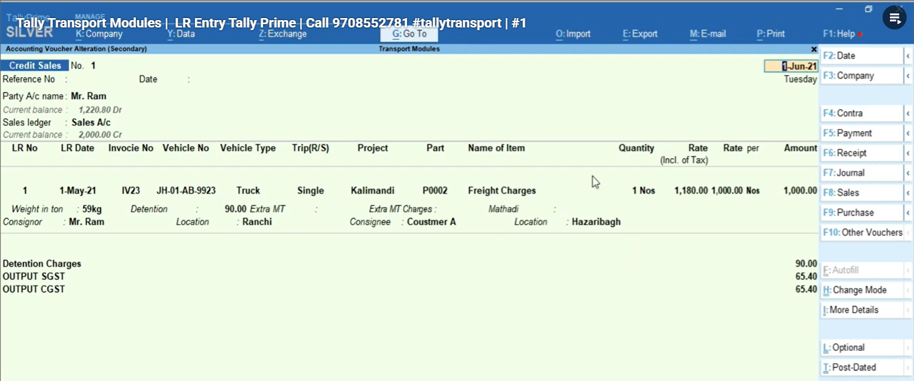Click Detention Charges ledger row

pyautogui.click(x=409, y=264)
